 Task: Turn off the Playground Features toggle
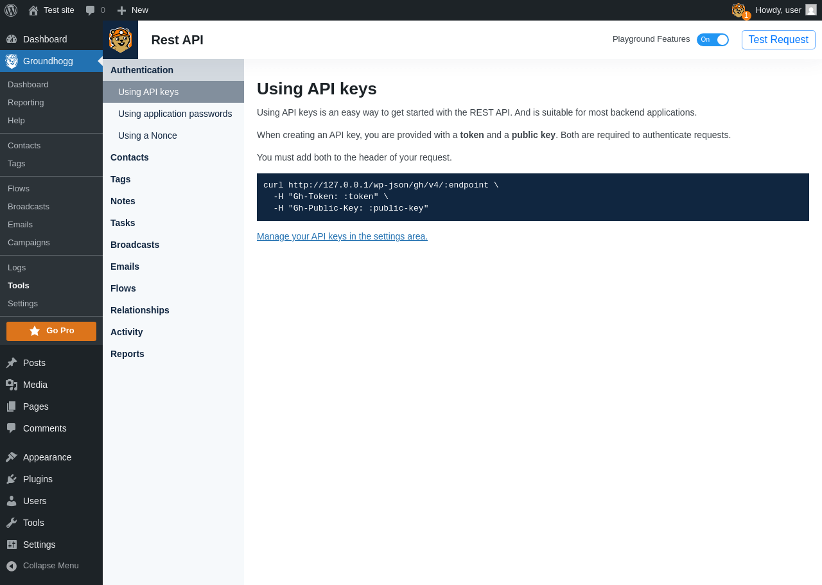(713, 40)
